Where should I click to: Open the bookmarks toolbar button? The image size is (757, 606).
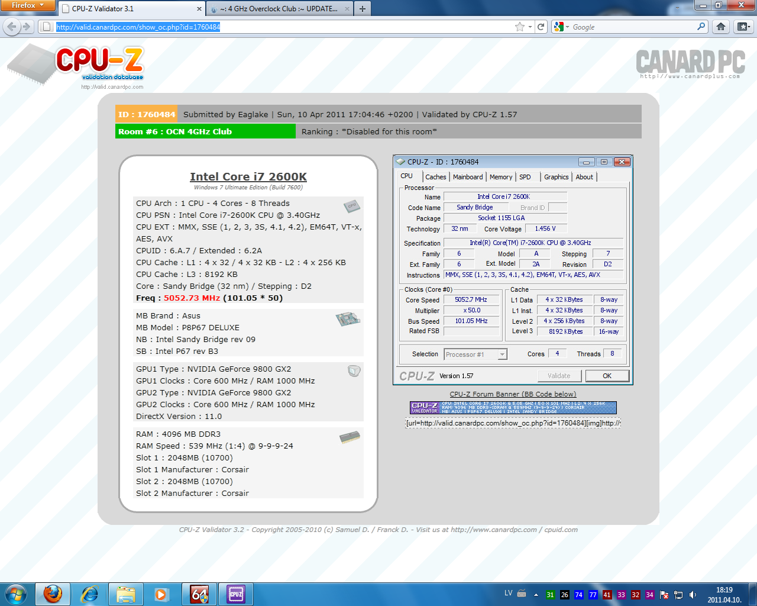[x=743, y=27]
